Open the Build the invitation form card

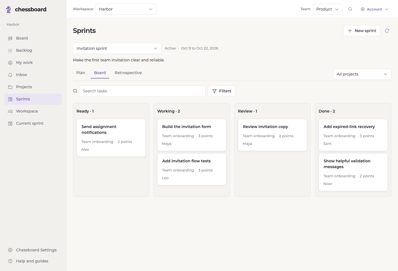coord(192,135)
